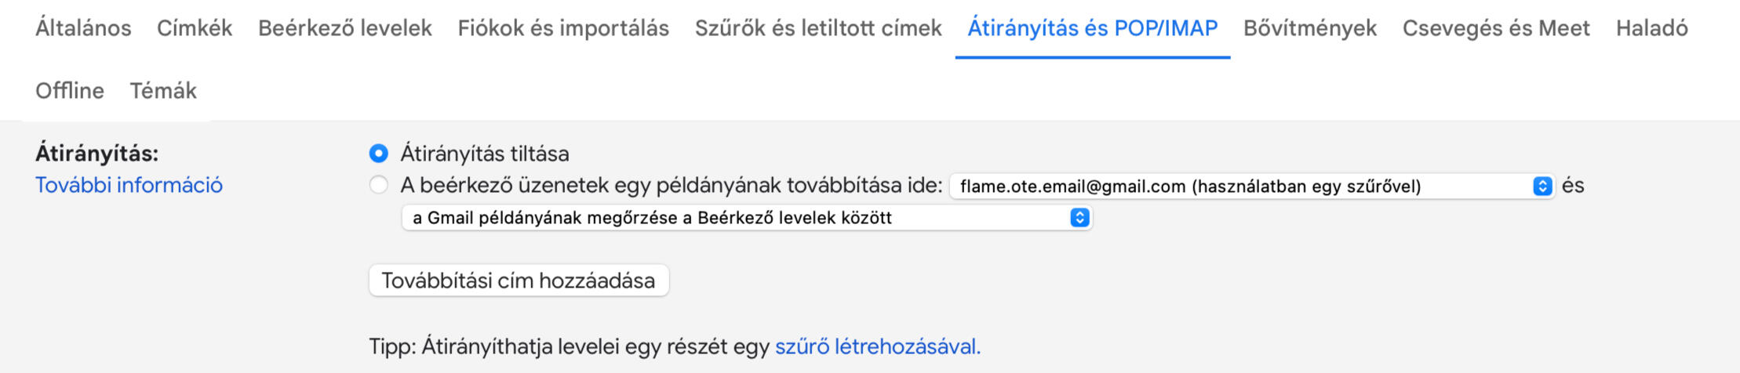Click the blue arrow icon on the forwarding address selector
The height and width of the screenshot is (373, 1740).
tap(1542, 186)
